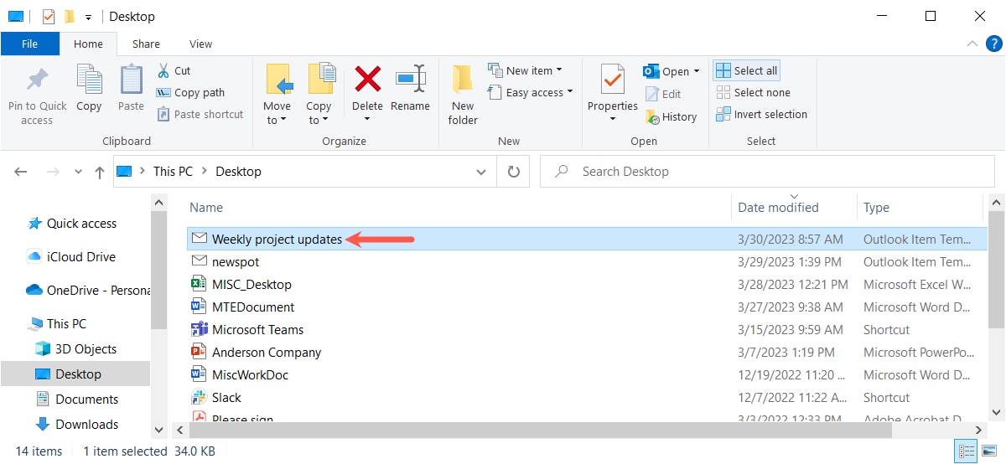Image resolution: width=1006 pixels, height=464 pixels.
Task: Select the Microsoft Teams shortcut
Action: coord(585,329)
